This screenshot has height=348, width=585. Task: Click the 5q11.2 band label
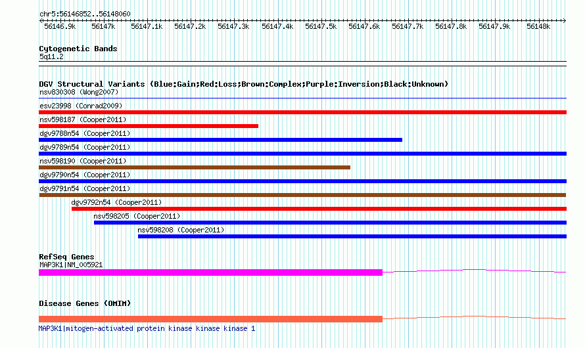(51, 56)
